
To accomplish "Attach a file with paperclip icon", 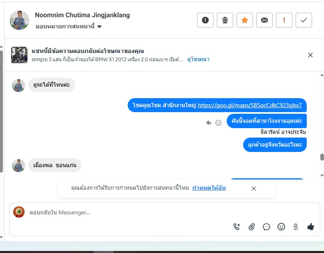I will click(251, 227).
